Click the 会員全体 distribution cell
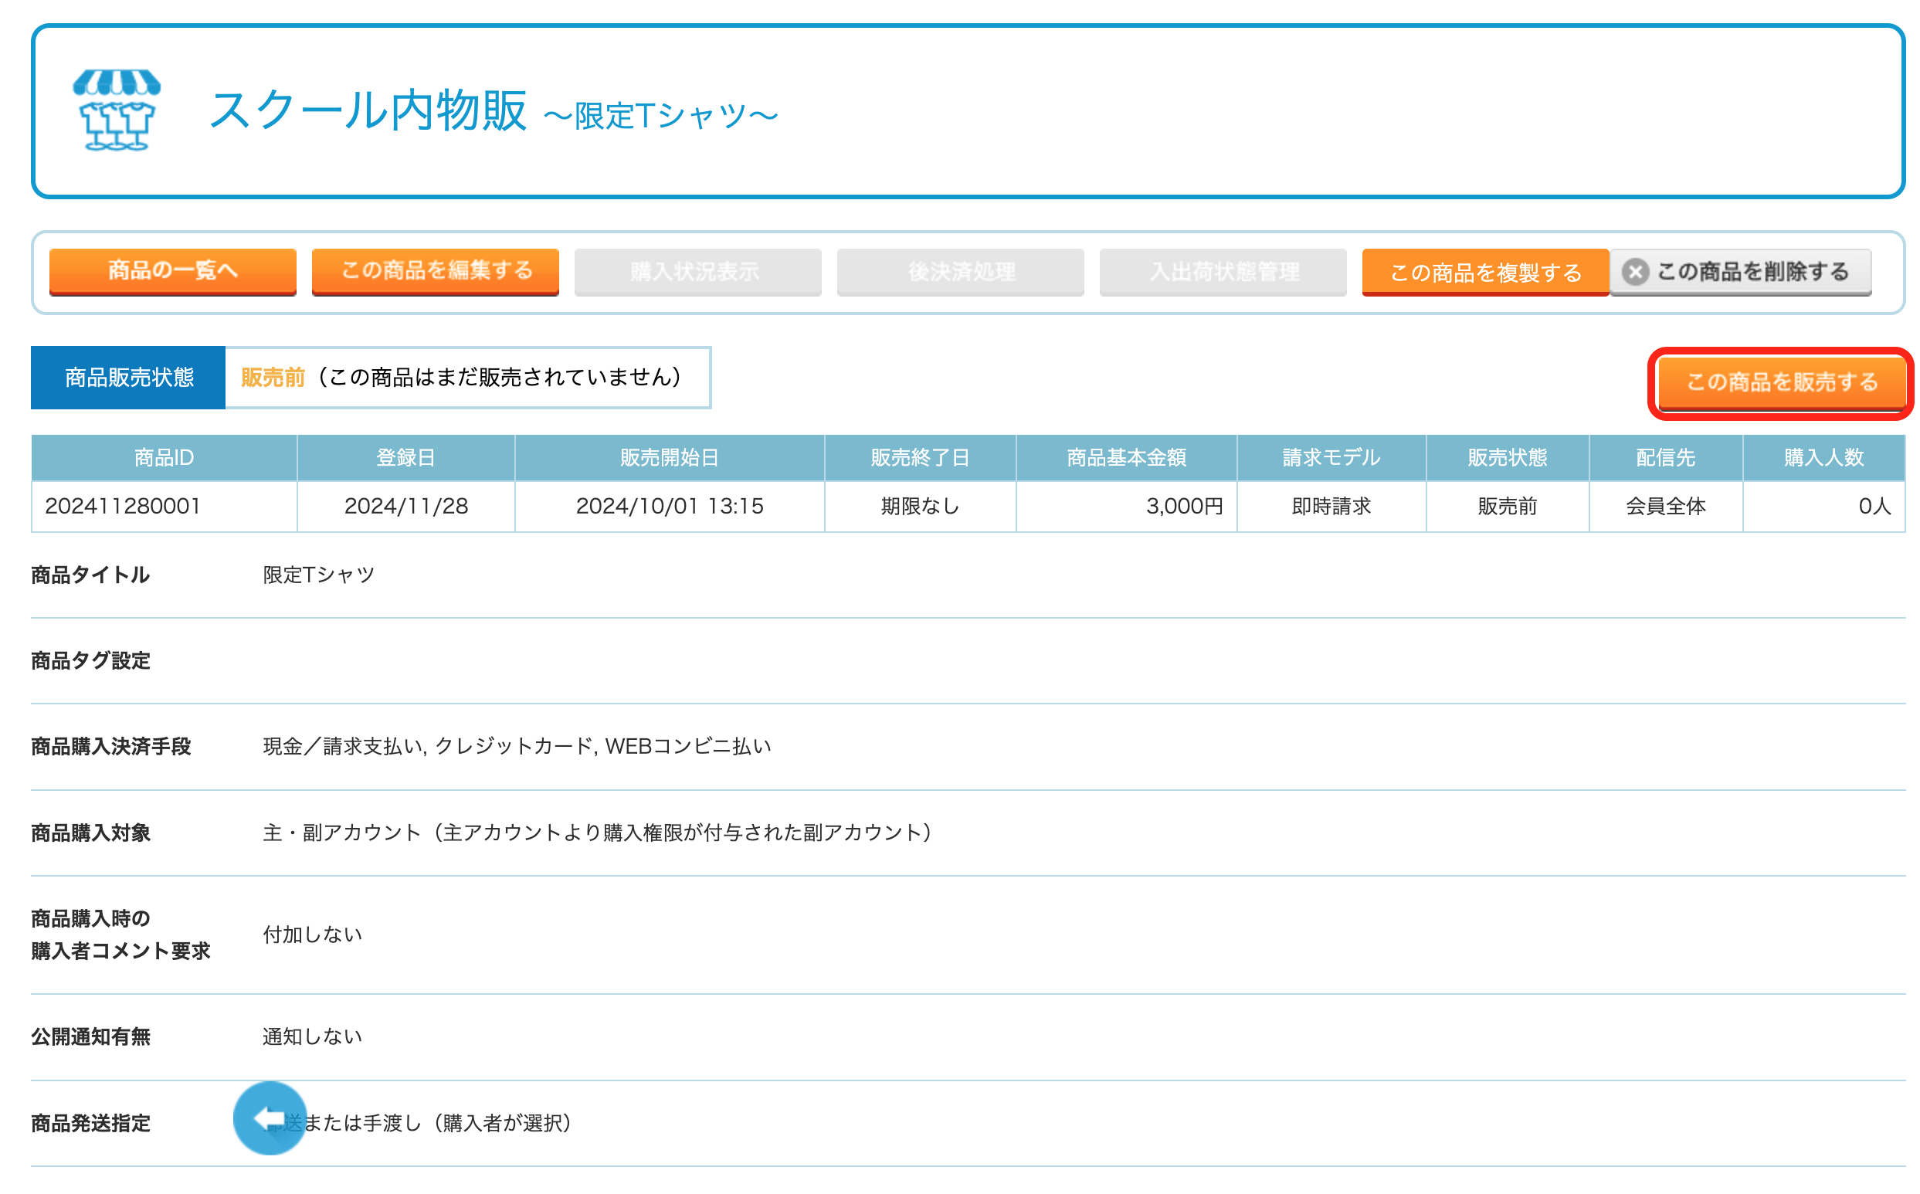1920x1194 pixels. (x=1665, y=506)
